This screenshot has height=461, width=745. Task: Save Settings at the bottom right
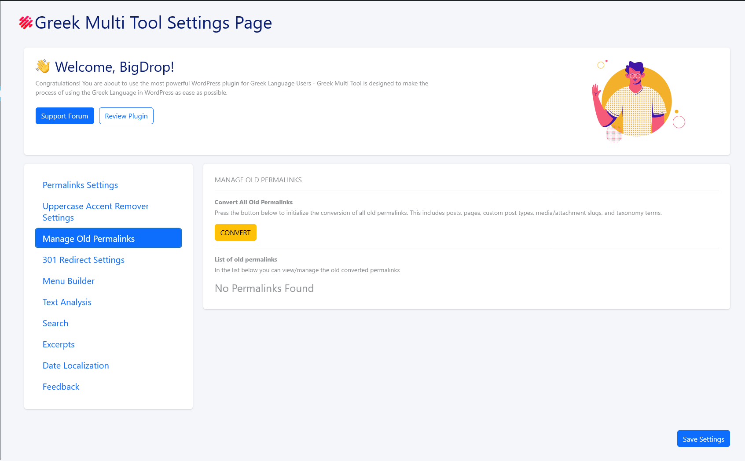[703, 439]
